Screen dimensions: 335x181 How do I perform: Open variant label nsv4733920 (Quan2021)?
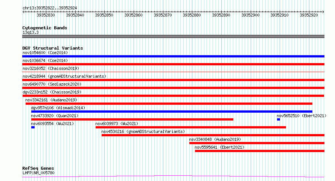pyautogui.click(x=55, y=116)
